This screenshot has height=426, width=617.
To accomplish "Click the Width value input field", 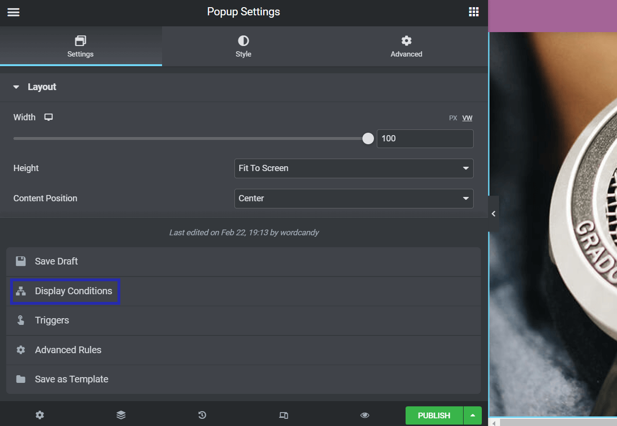I will pos(425,138).
